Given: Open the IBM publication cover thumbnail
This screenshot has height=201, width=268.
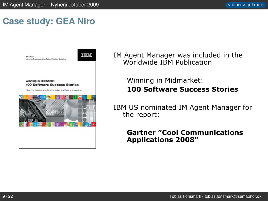Looking at the screenshot, I should pos(57,99).
